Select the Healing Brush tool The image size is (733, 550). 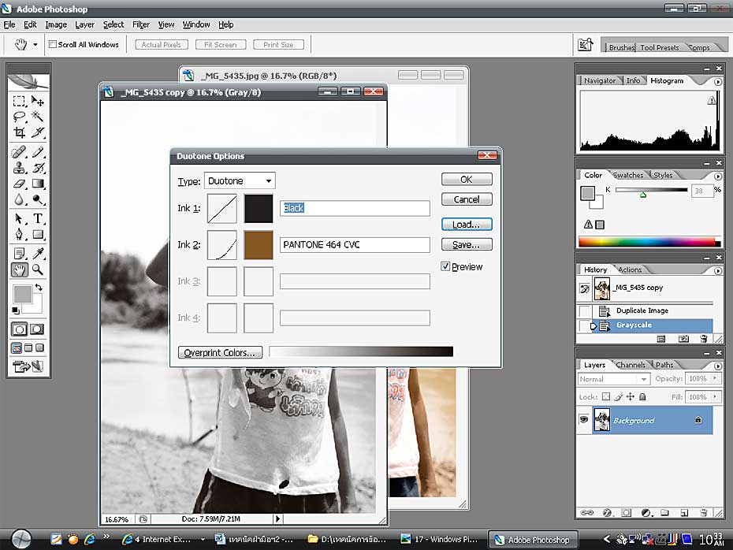[x=19, y=152]
